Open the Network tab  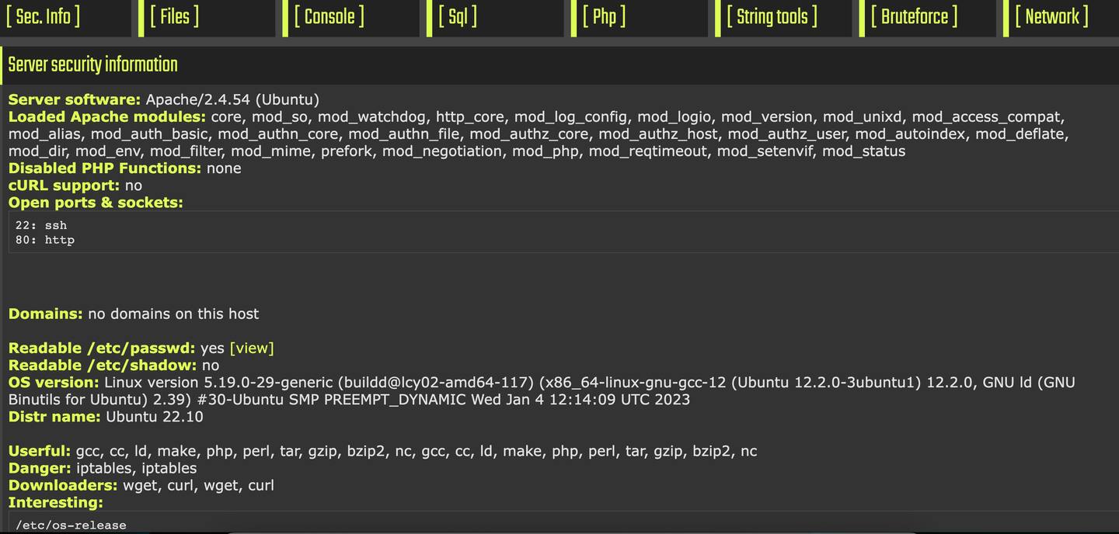[1051, 16]
